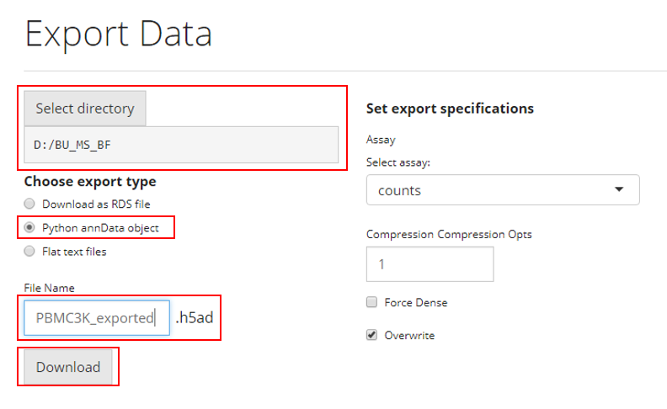
Task: Select the Flat text files radio button
Action: 29,251
